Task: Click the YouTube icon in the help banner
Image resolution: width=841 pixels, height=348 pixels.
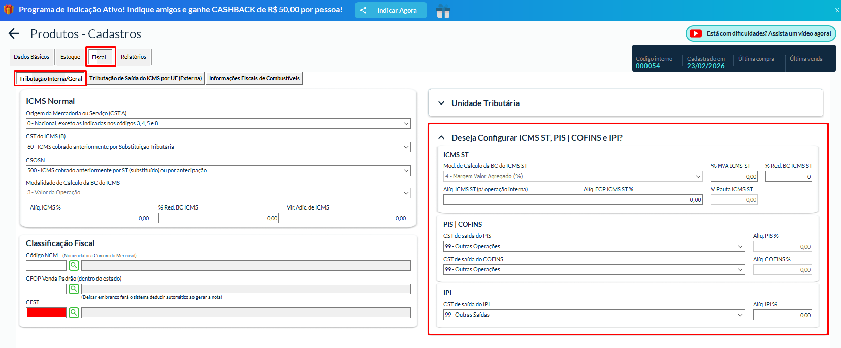Action: (x=696, y=33)
